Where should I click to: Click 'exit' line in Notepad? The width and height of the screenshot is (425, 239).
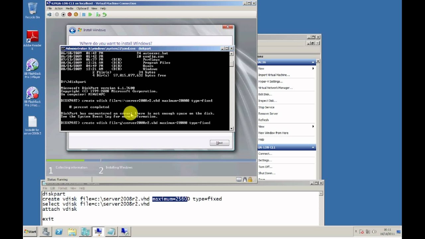pyautogui.click(x=48, y=219)
